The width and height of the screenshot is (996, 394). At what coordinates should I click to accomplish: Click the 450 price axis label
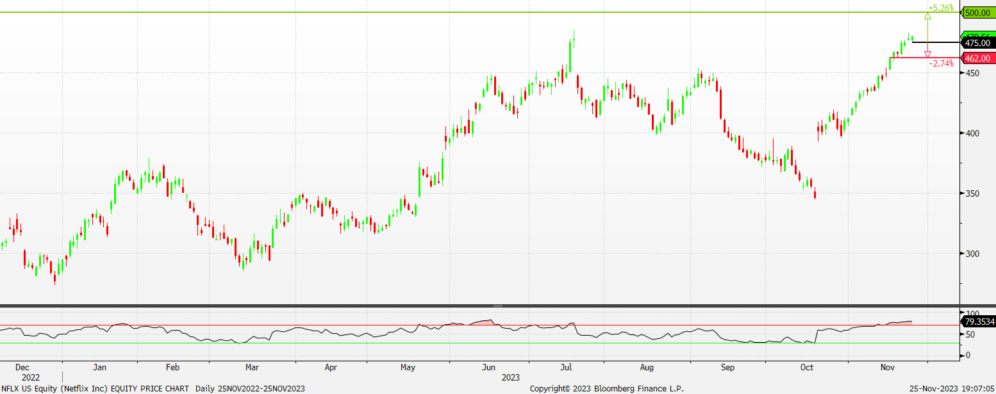coord(972,73)
